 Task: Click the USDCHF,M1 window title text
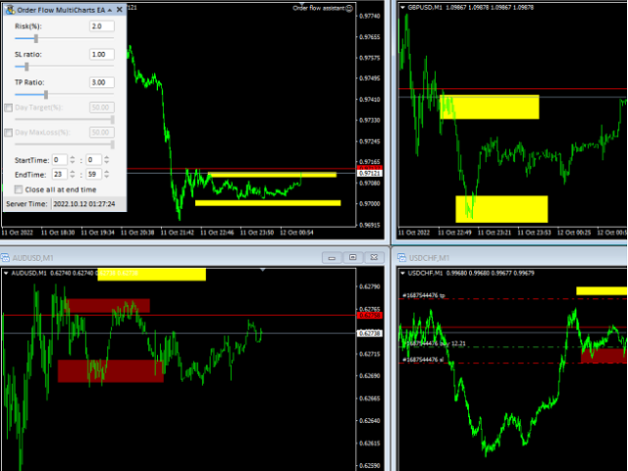point(430,258)
